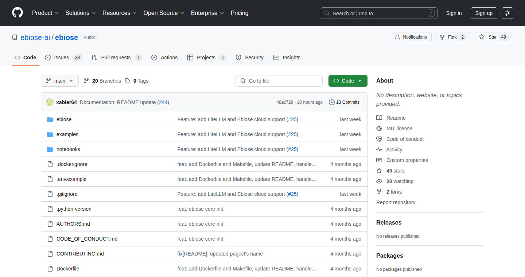View the 20 Branches link
The width and height of the screenshot is (525, 277).
click(102, 81)
